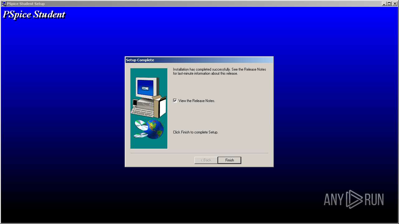The image size is (399, 224).
Task: Click the Setup Complete dialog title bar
Action: [199, 60]
